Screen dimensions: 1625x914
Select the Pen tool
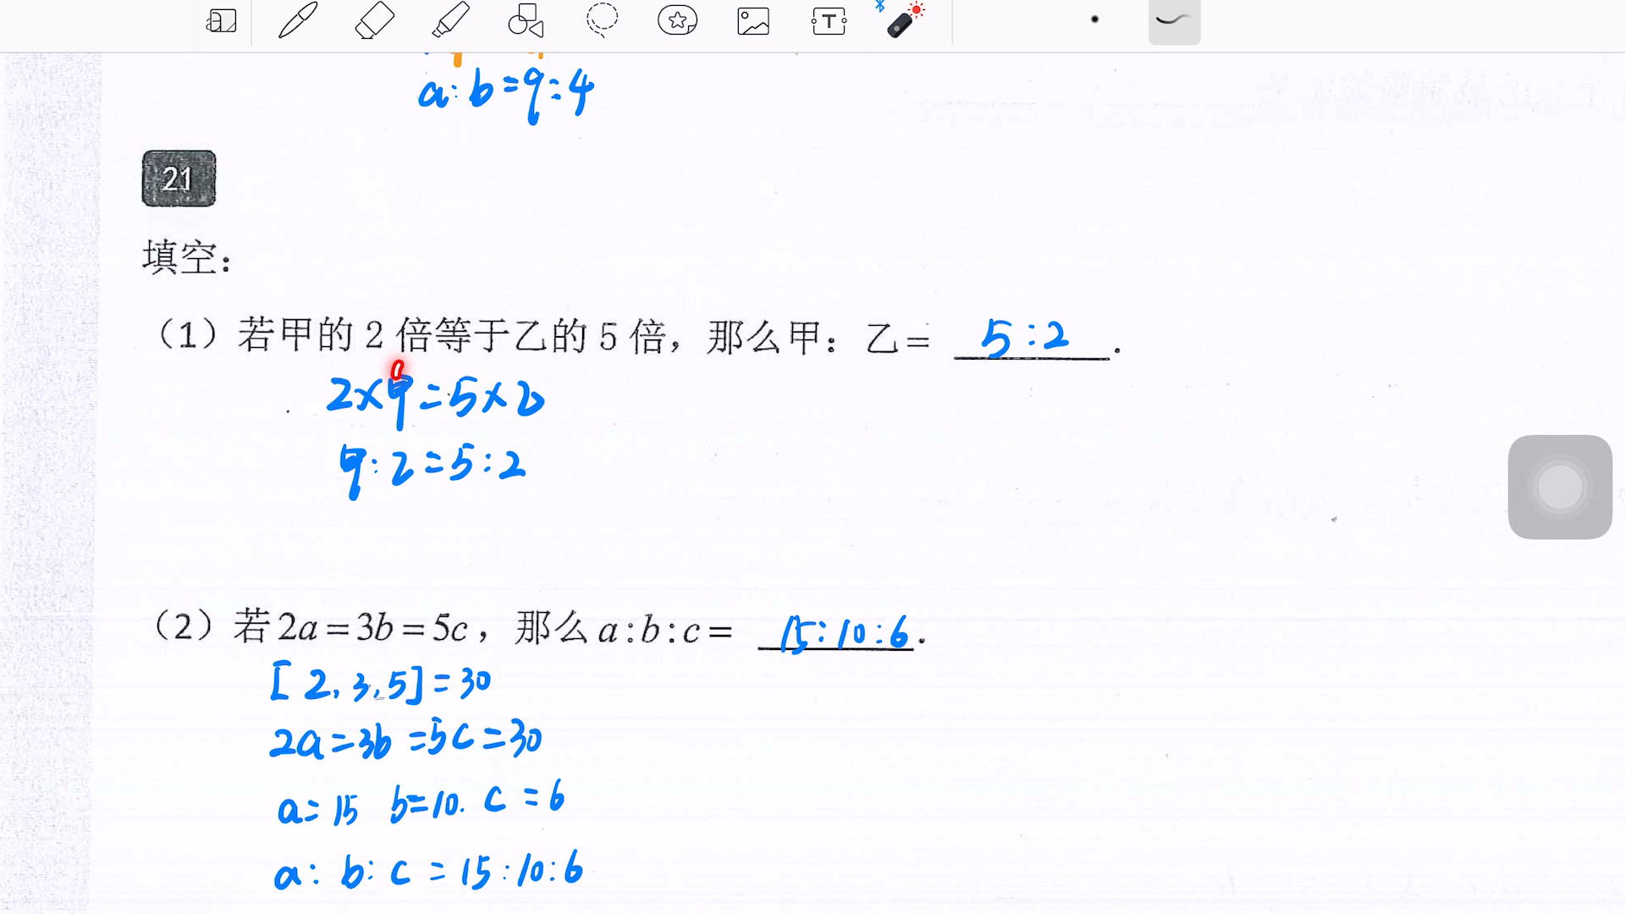pyautogui.click(x=298, y=20)
